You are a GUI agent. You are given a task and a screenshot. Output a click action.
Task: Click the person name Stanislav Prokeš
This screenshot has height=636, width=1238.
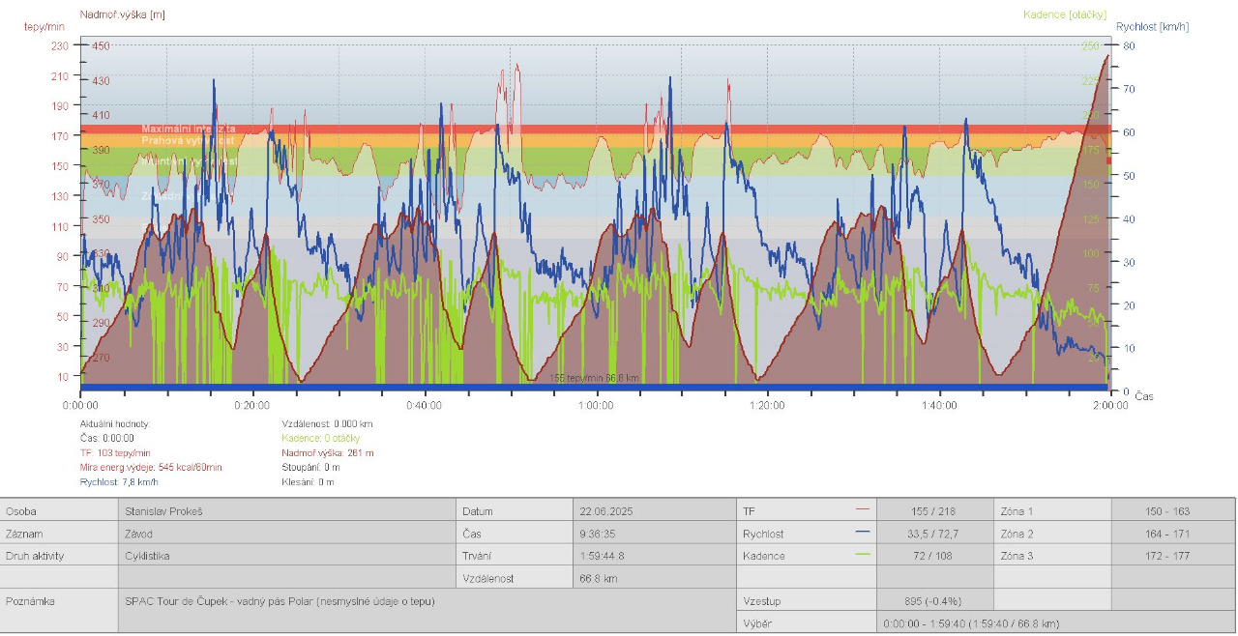click(164, 510)
